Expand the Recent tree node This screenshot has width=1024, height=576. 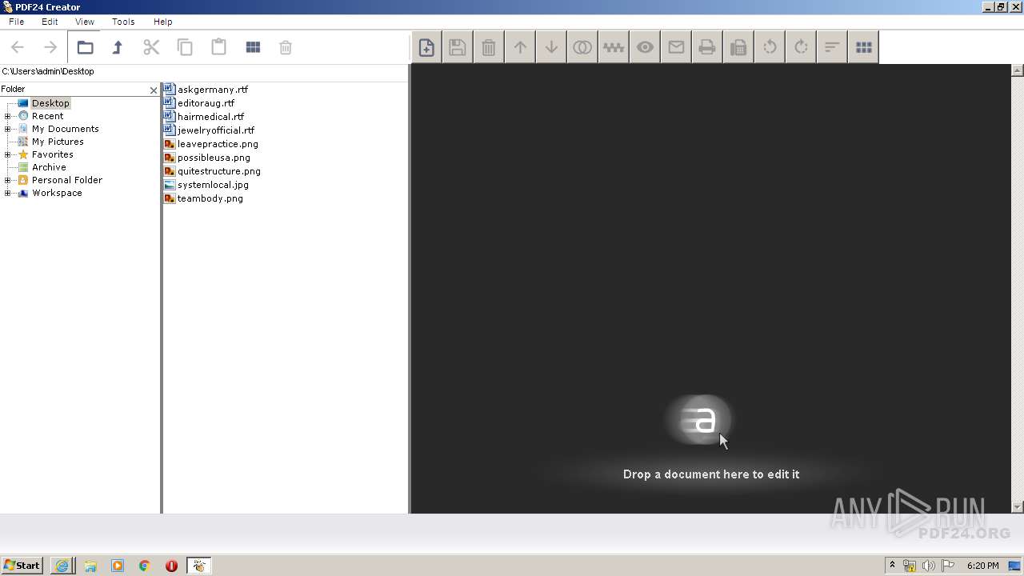[7, 116]
